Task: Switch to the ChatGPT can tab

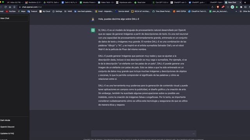Action: point(178,2)
